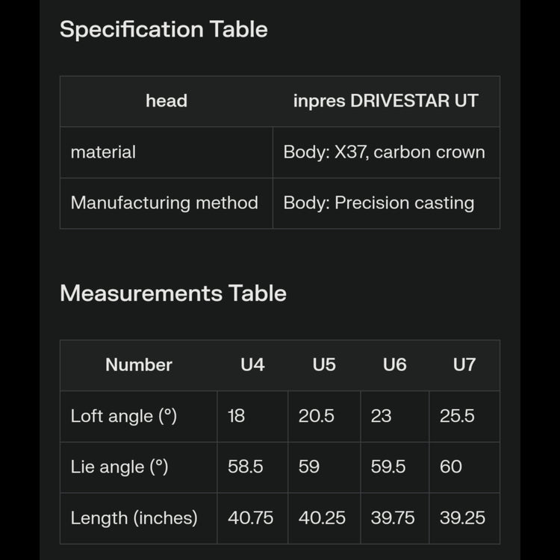Click the 'Loft angle (°)' row label

123,416
